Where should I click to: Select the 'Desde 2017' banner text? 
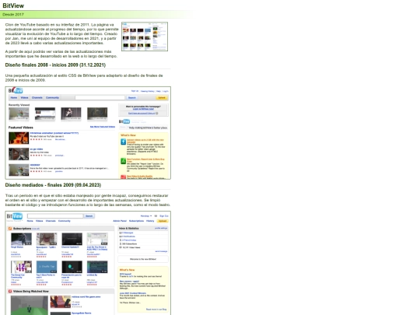coord(13,15)
